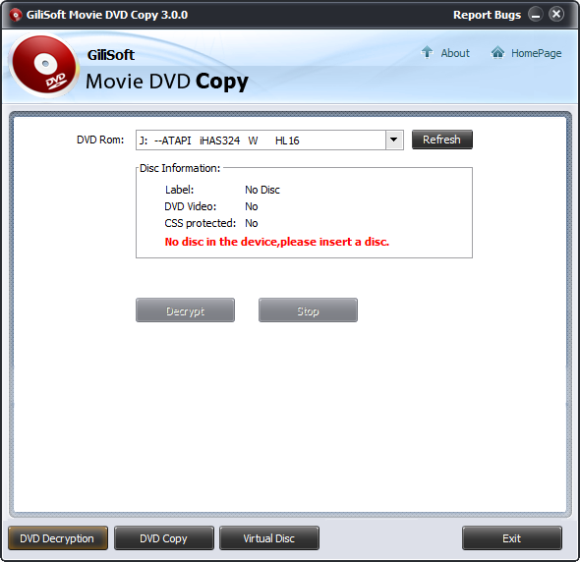The image size is (580, 562).
Task: Click the Stop button
Action: pyautogui.click(x=308, y=310)
